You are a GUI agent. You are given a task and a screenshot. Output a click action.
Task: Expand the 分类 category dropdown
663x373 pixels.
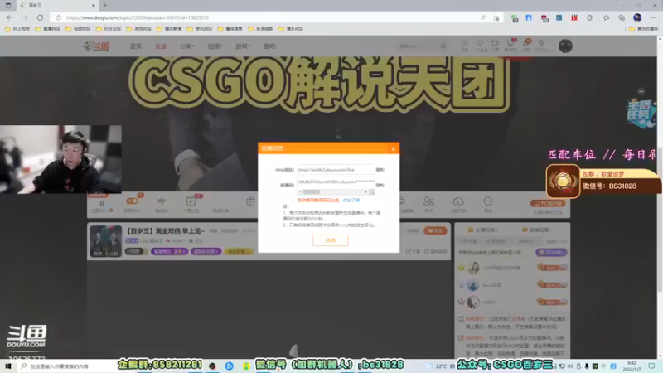point(187,46)
